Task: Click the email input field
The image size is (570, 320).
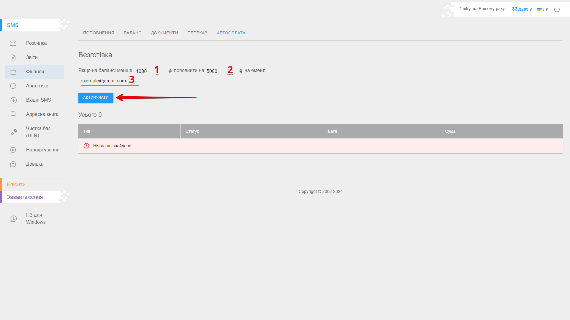Action: [x=104, y=81]
